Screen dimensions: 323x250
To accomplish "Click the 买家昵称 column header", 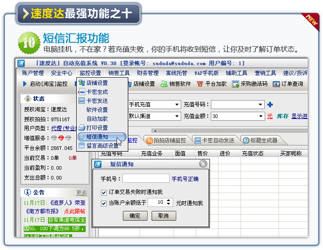I will (x=291, y=154).
